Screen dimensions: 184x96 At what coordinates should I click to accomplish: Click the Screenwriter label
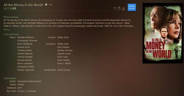[x=50, y=70]
